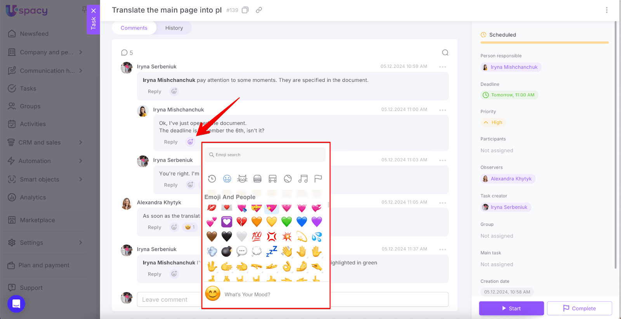The image size is (621, 319).
Task: Open the comment search magnifier icon
Action: coord(445,53)
